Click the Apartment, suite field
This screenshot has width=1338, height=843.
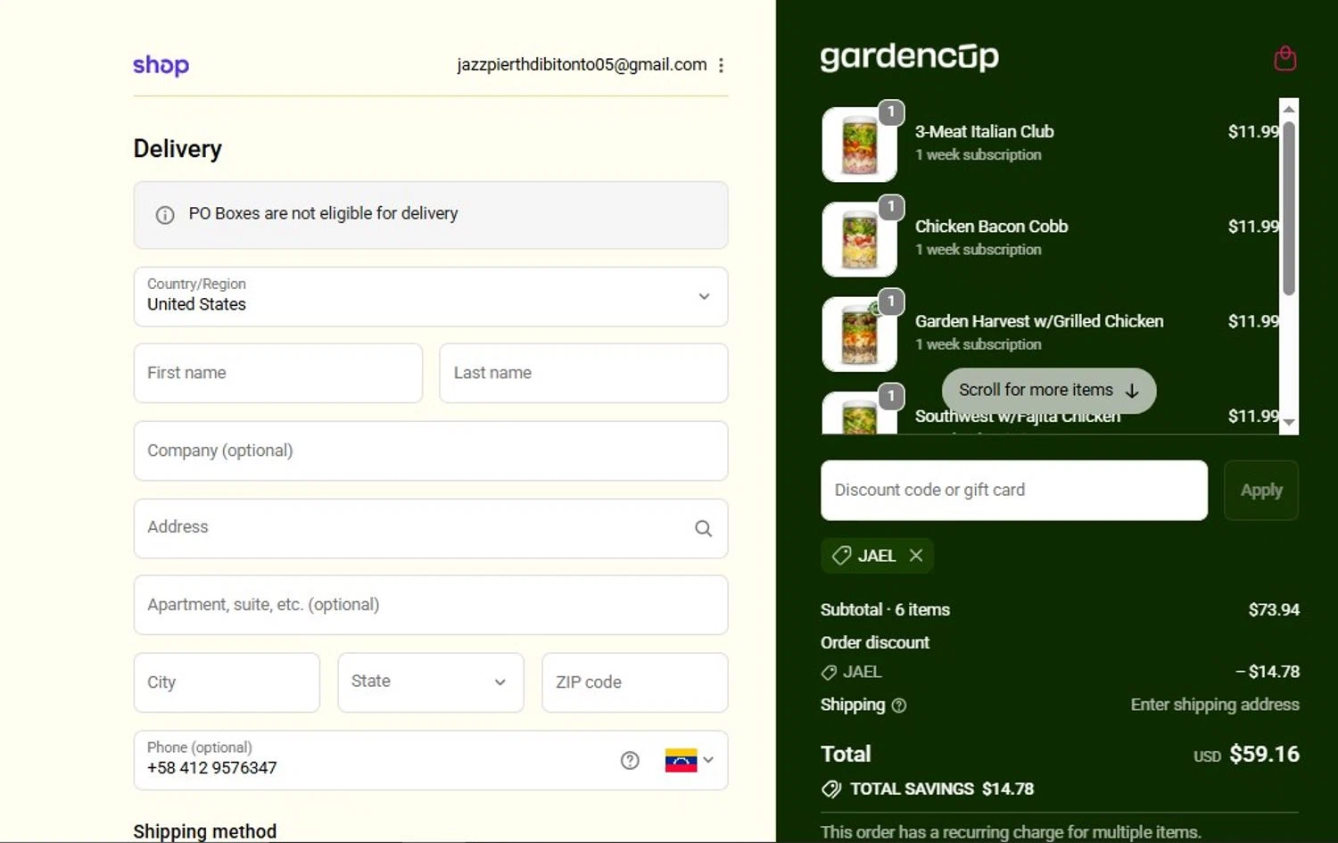pos(431,605)
